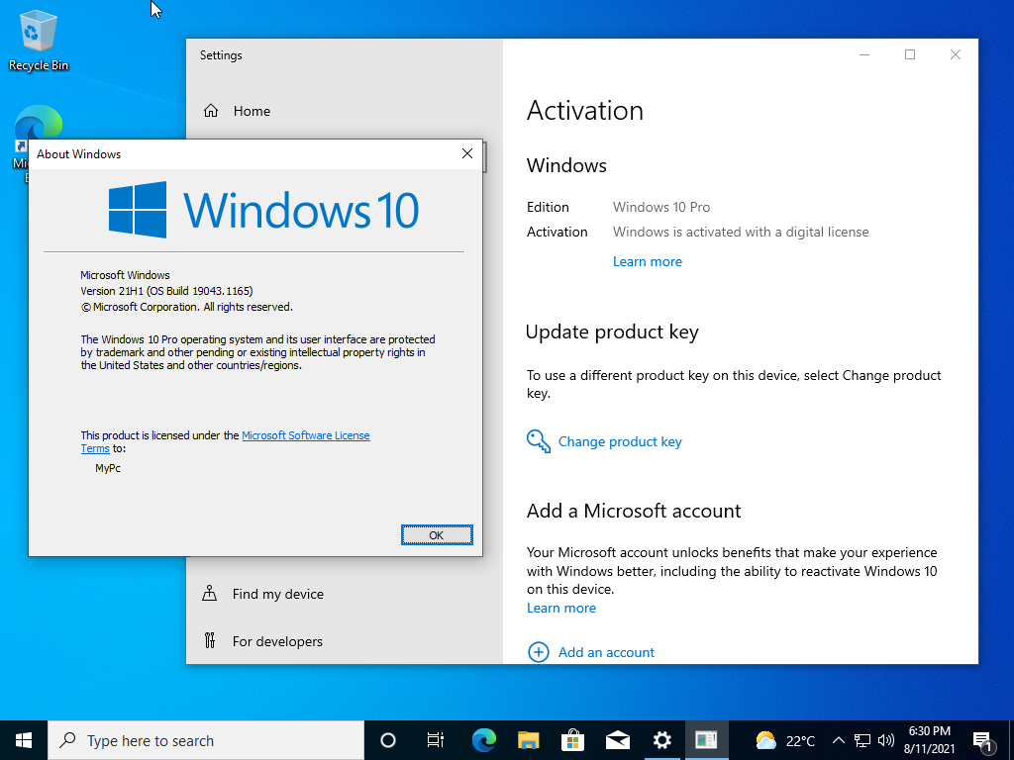The height and width of the screenshot is (760, 1014).
Task: Open the Microsoft Software License Terms link
Action: coord(305,435)
